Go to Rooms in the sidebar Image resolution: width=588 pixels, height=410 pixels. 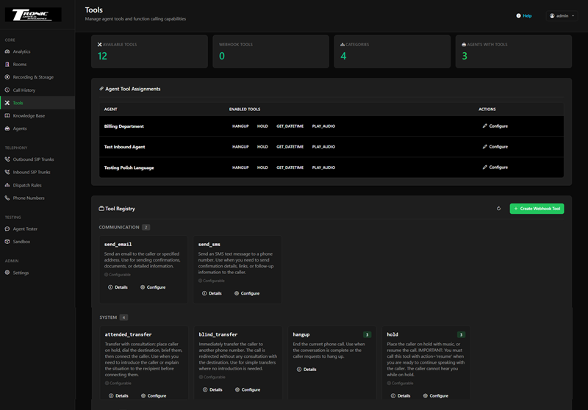20,65
